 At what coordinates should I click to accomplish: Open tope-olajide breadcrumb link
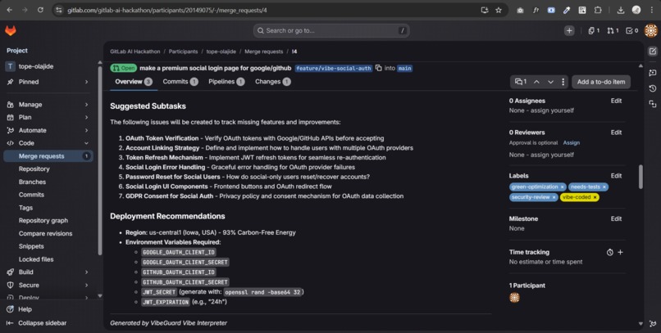[x=221, y=52]
